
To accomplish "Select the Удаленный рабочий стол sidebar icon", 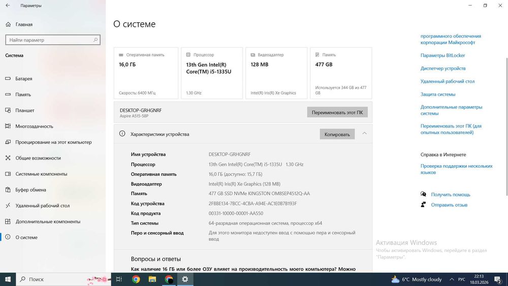I will [8, 205].
